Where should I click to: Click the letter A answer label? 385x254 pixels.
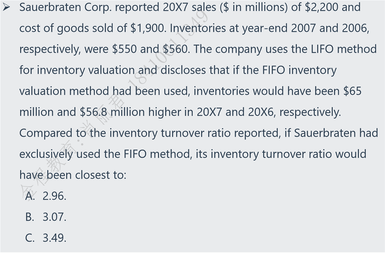(x=30, y=196)
